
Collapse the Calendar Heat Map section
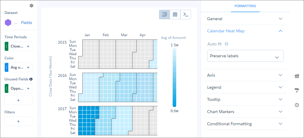[245, 31]
